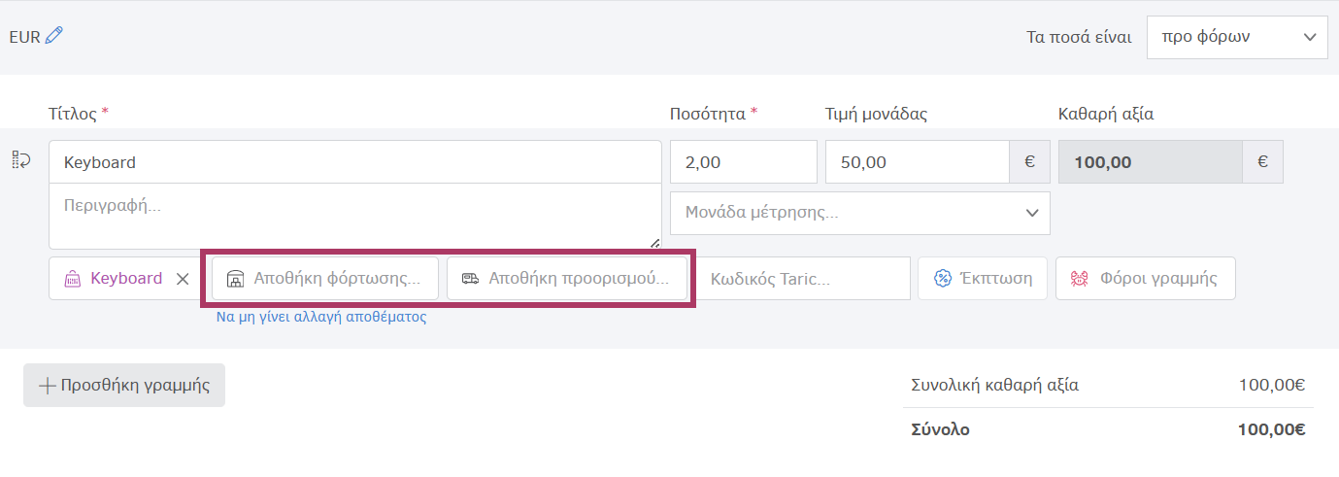Click the shopping bag icon on Keyboard tag
The width and height of the screenshot is (1339, 477).
(x=72, y=279)
